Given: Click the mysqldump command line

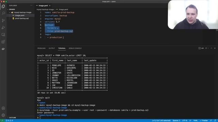Looking at the screenshot, I should click(93, 110).
